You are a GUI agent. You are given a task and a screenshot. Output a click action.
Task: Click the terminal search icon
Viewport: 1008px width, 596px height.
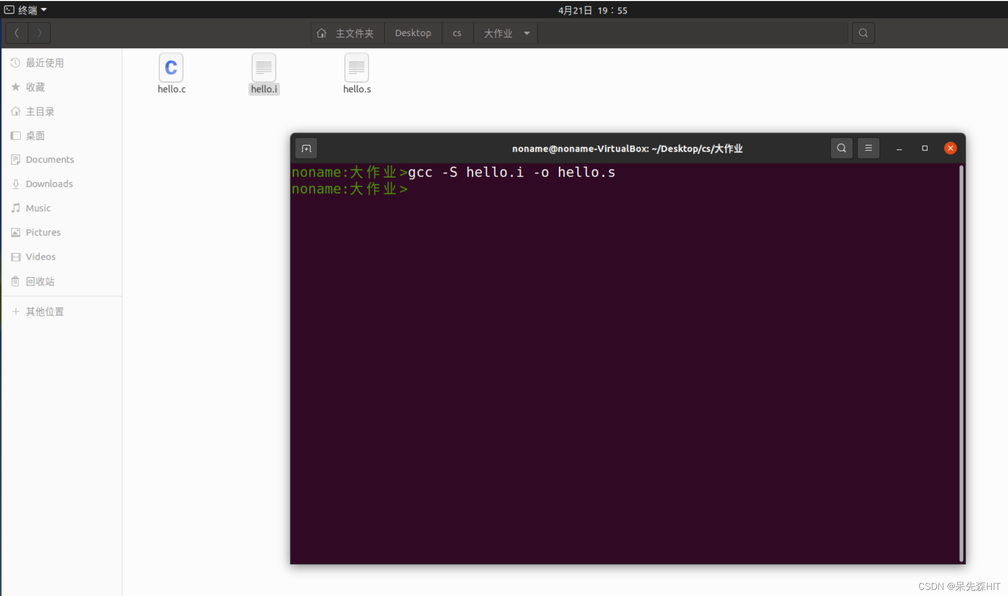pos(841,148)
